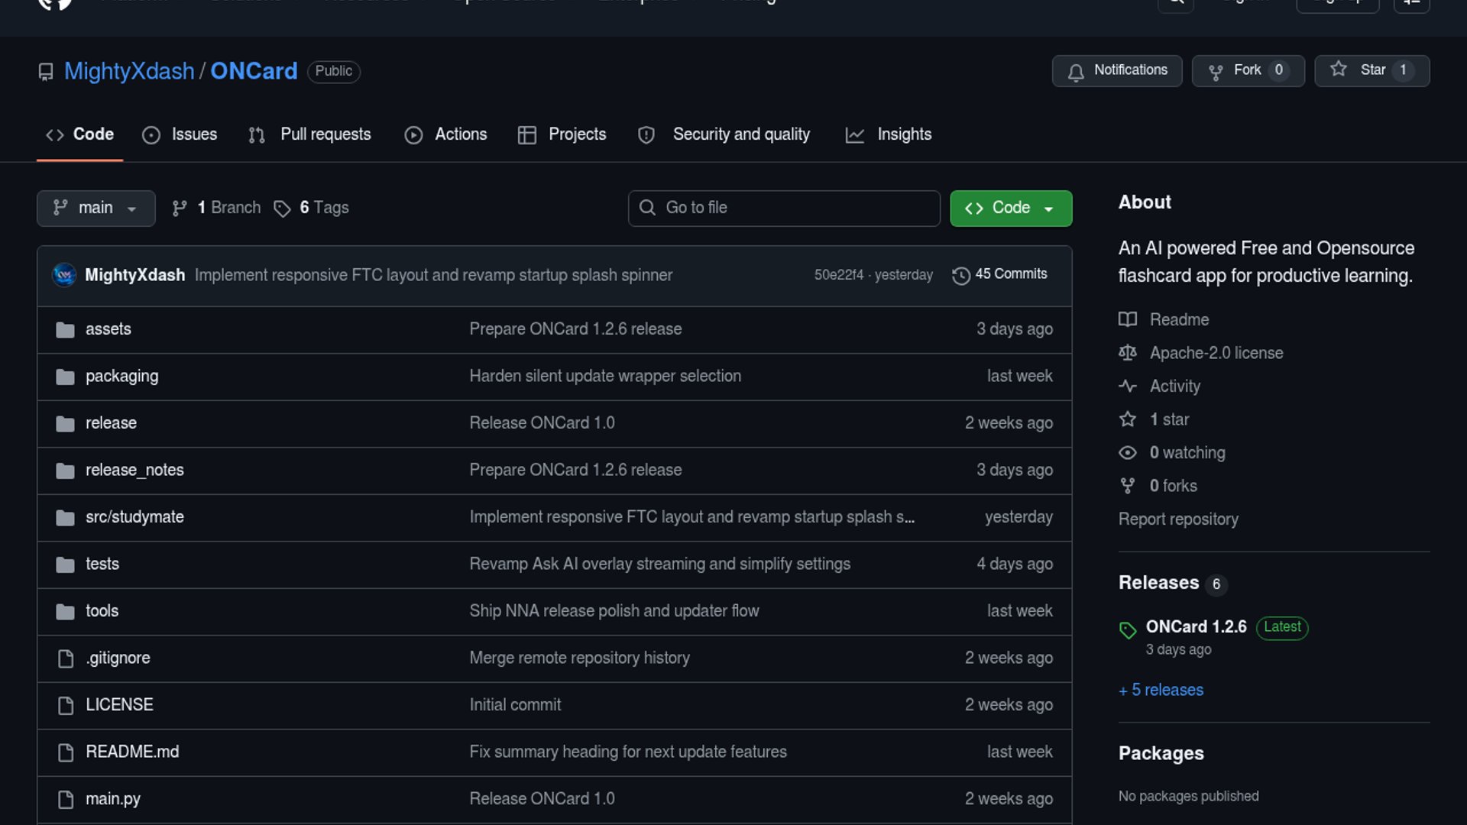Open the src/studymate folder
The image size is (1467, 825).
coord(134,517)
